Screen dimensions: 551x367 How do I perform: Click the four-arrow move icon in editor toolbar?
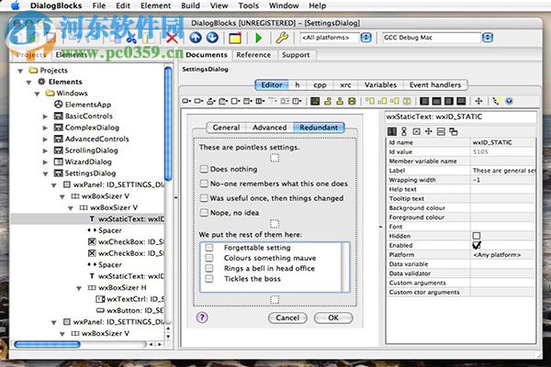point(478,102)
